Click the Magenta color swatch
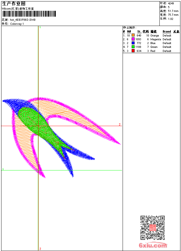The image size is (181, 251). [133, 39]
